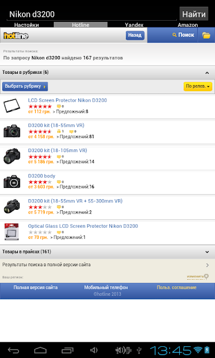Open Optical Glass protector thumbnail
Image resolution: width=215 pixels, height=358 pixels.
(12, 232)
